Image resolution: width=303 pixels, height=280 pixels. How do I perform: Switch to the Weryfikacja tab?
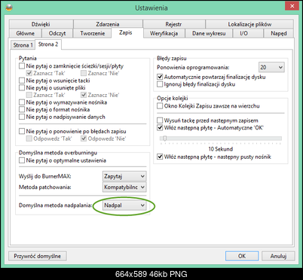[x=164, y=33]
